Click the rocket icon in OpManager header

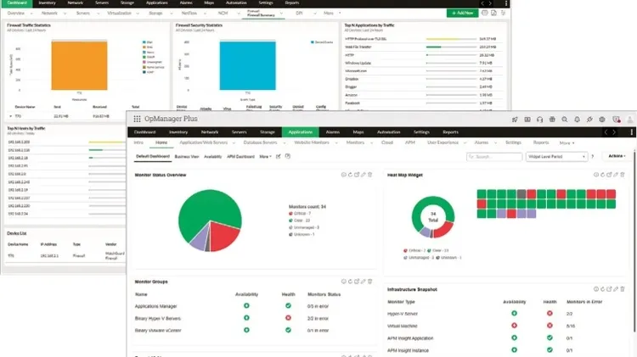click(x=515, y=120)
